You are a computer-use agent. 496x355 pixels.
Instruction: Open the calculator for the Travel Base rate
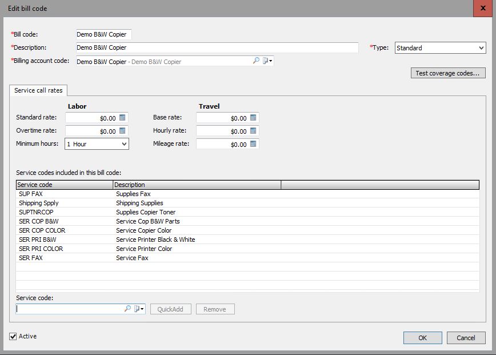[253, 117]
